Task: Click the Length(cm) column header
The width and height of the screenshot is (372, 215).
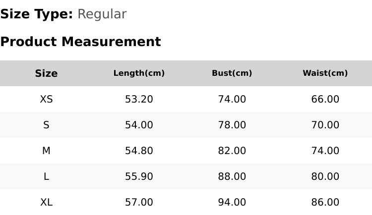Action: pyautogui.click(x=139, y=73)
